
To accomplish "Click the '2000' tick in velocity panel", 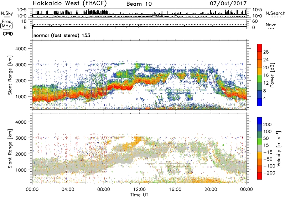I will [21, 154].
